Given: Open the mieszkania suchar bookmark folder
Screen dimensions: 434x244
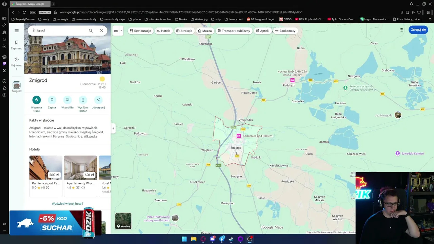Looking at the screenshot, I should point(158,19).
